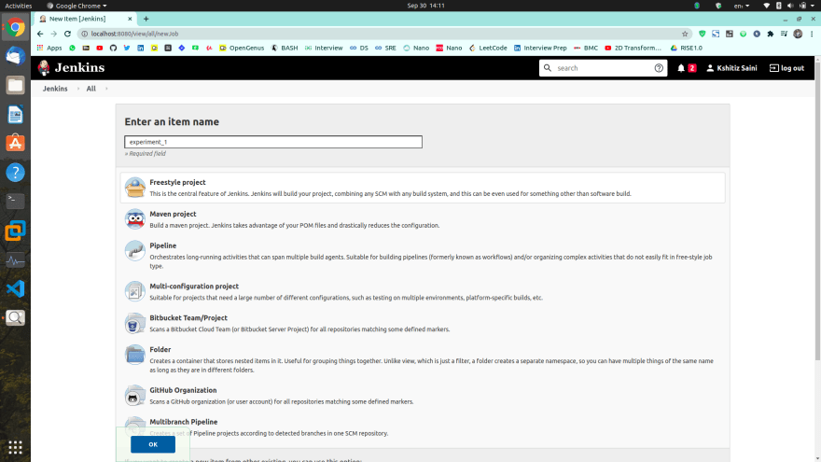Open the BASH bookmark

285,48
